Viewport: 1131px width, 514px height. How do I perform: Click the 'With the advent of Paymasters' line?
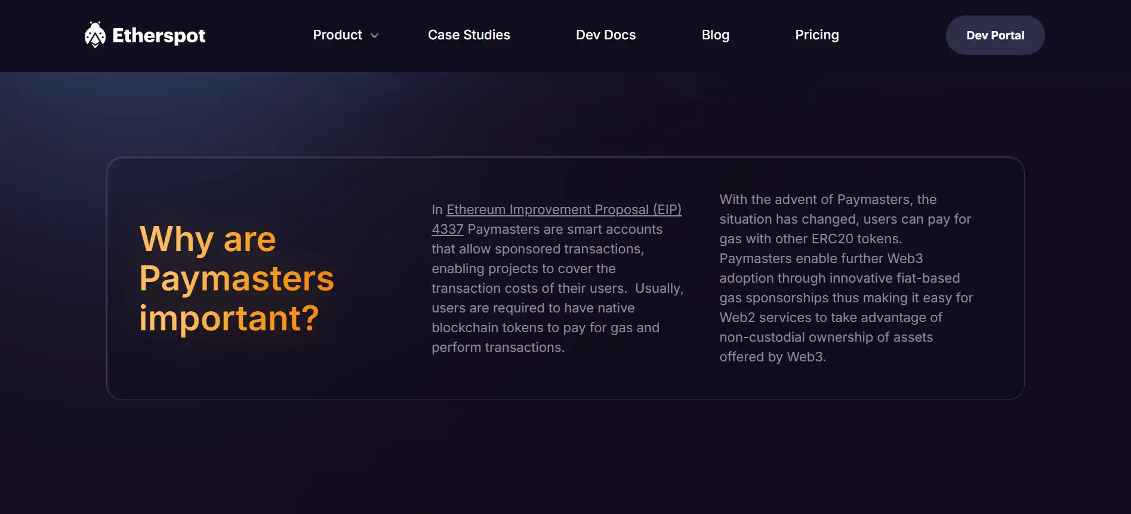click(x=828, y=200)
